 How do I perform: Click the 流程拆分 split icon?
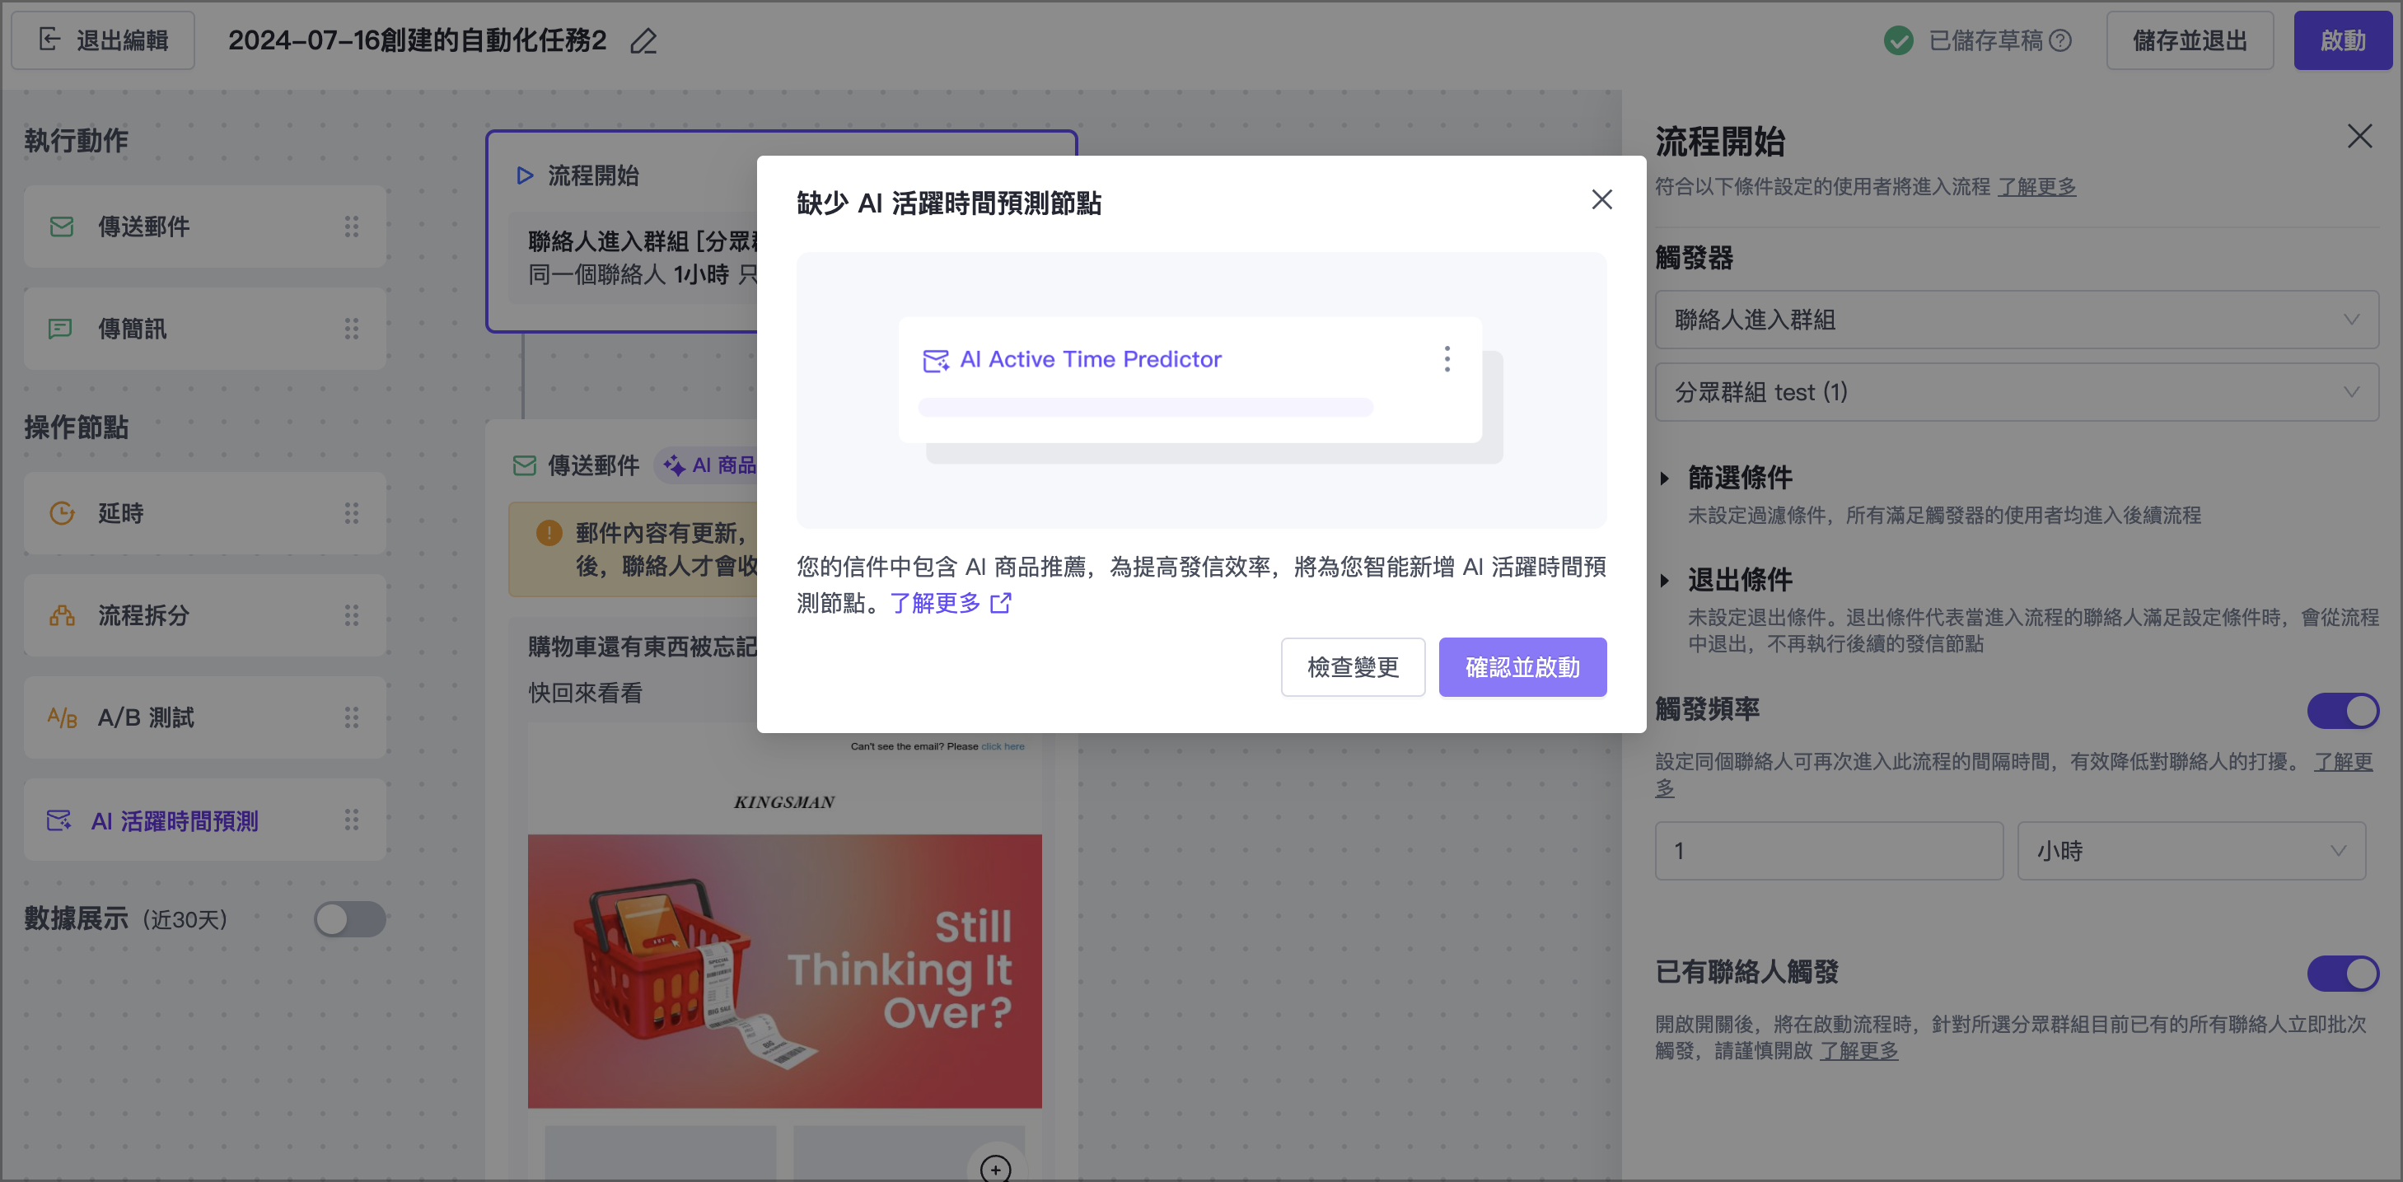(x=62, y=616)
